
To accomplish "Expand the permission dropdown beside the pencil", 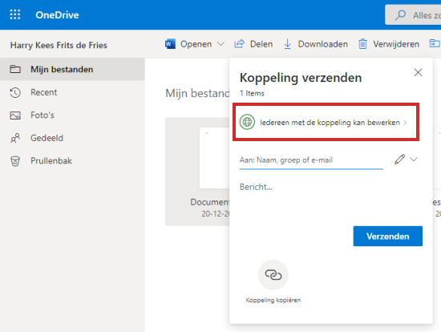I will click(x=414, y=160).
